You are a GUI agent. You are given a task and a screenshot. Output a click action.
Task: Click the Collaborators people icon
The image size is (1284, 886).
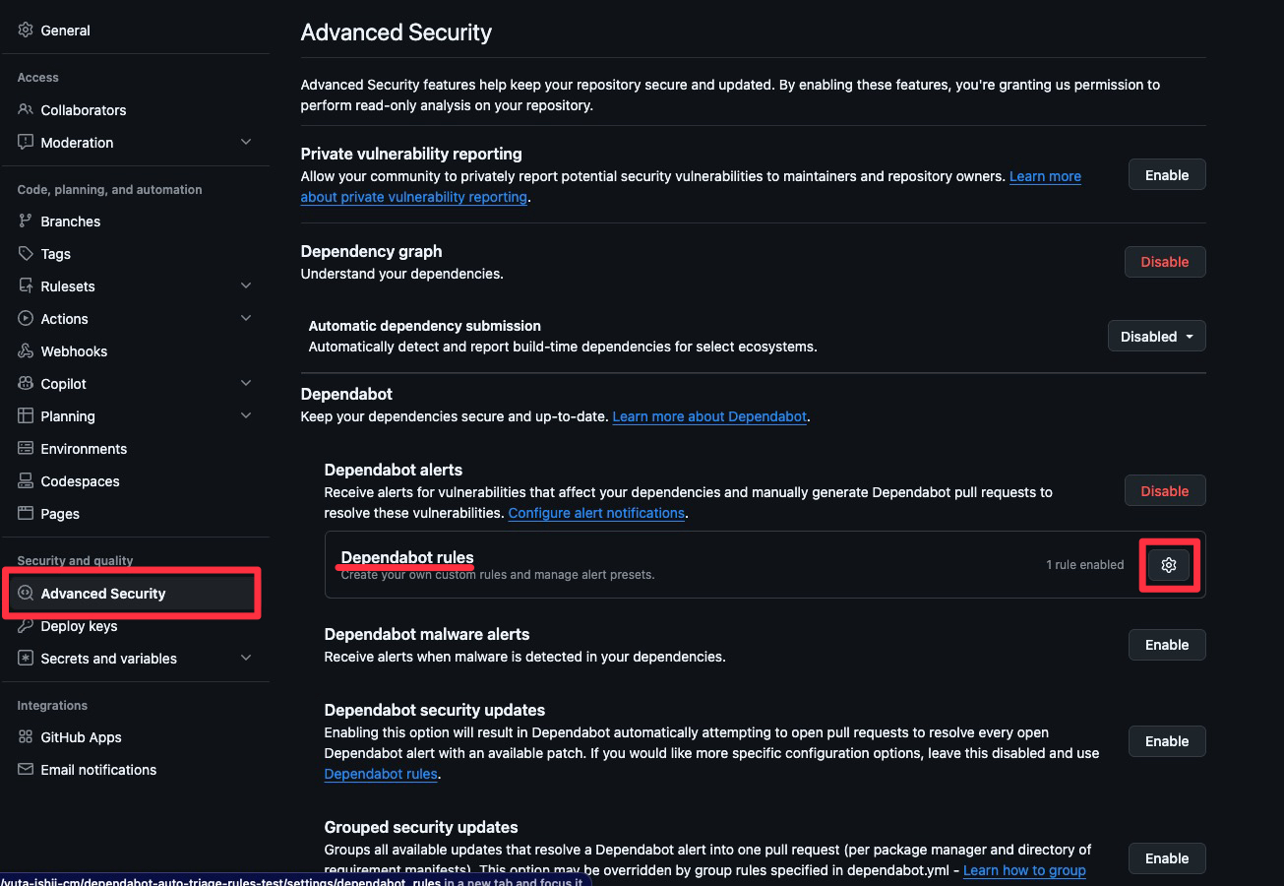pos(26,110)
